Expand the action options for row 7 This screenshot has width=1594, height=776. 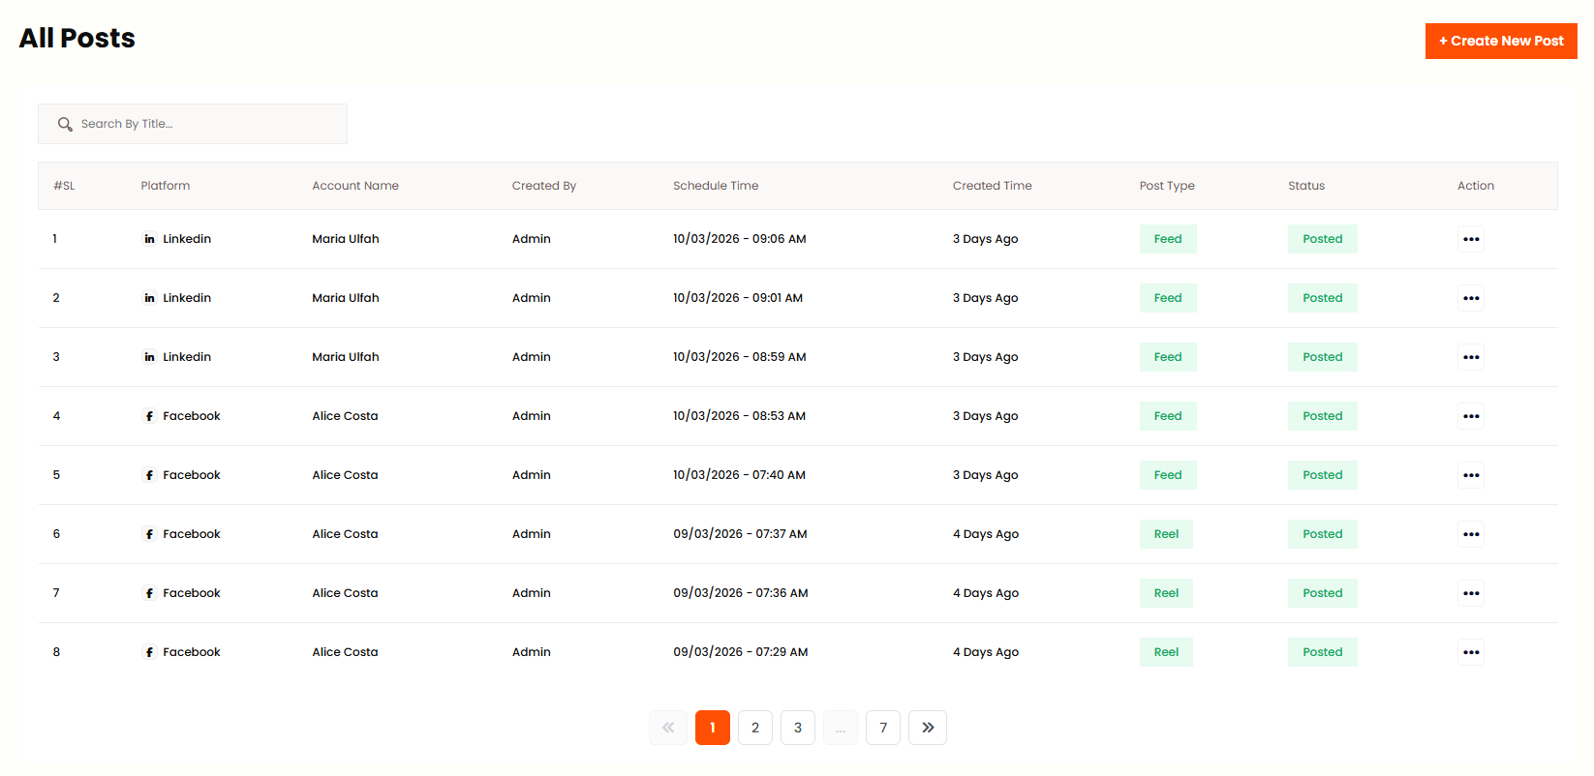click(1470, 593)
